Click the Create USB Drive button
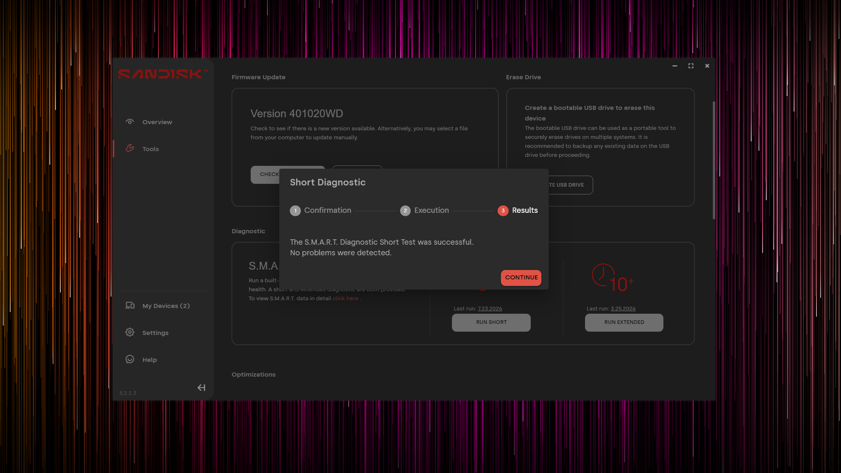The width and height of the screenshot is (841, 473). click(x=570, y=185)
